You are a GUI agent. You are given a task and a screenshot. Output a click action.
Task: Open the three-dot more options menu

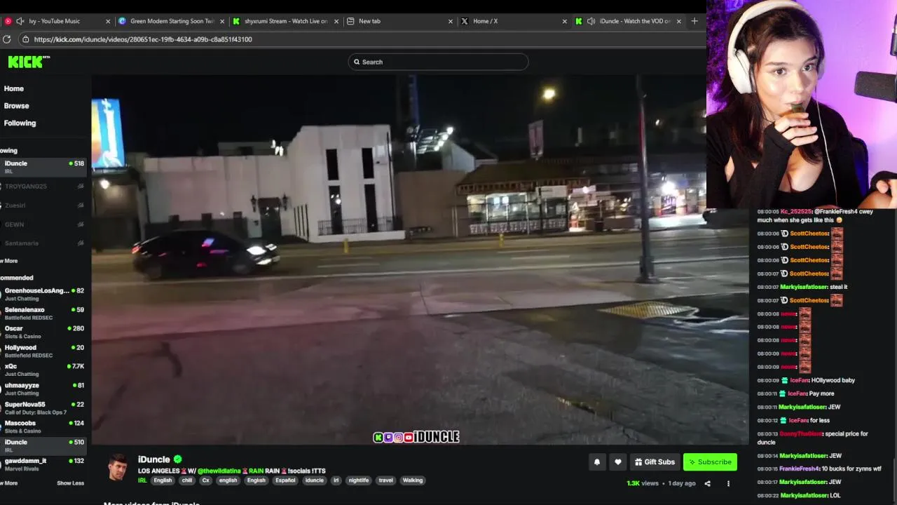point(728,483)
